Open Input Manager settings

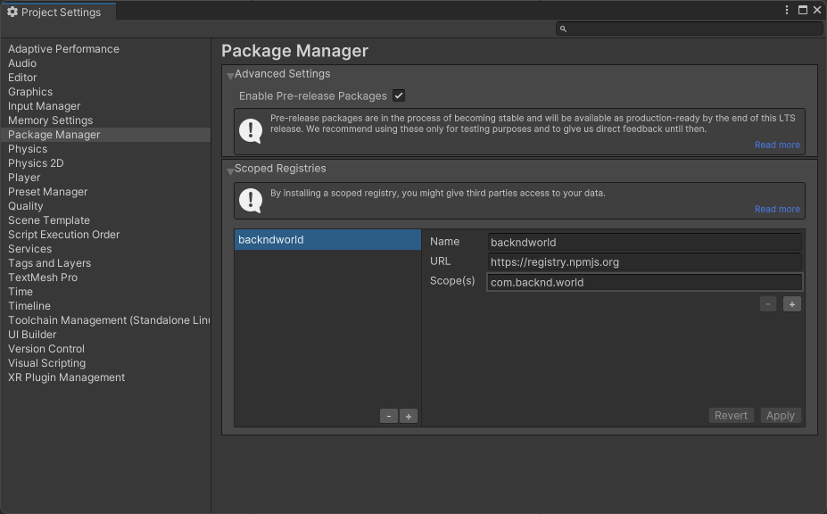tap(105, 106)
